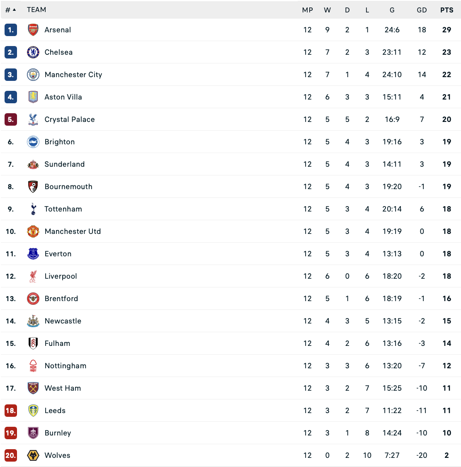Click the TEAM column header
Viewport: 461px width, 467px height.
[x=36, y=10]
